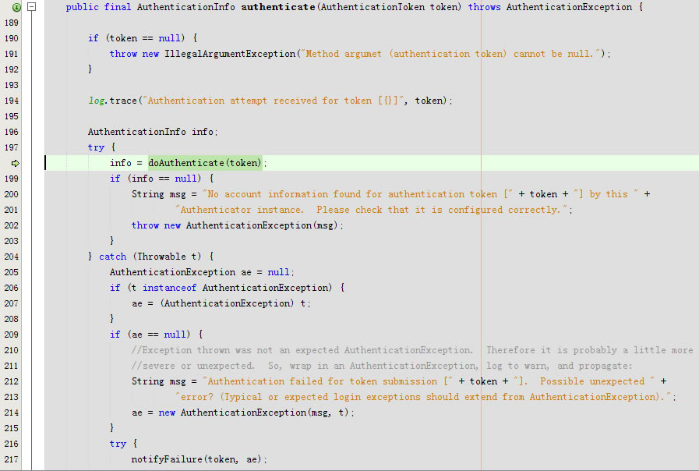Viewport: 699px width, 471px height.
Task: Click the catch keyword on line 204
Action: 113,257
